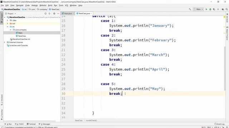The image size is (229, 128).
Task: Toggle the Project tool window side tab
Action: 2,18
